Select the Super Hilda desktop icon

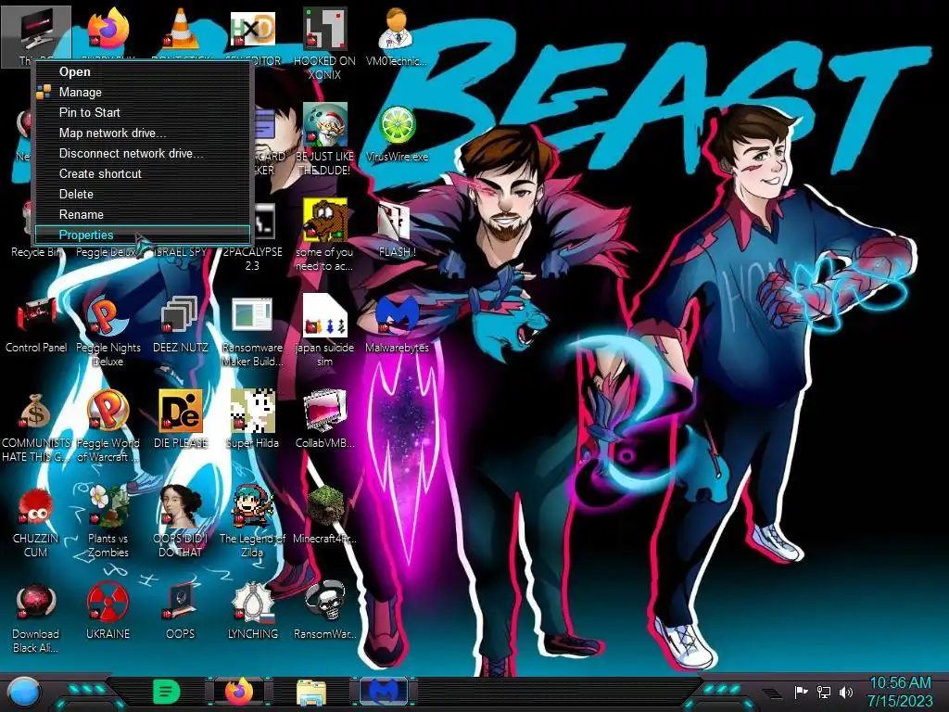point(252,412)
